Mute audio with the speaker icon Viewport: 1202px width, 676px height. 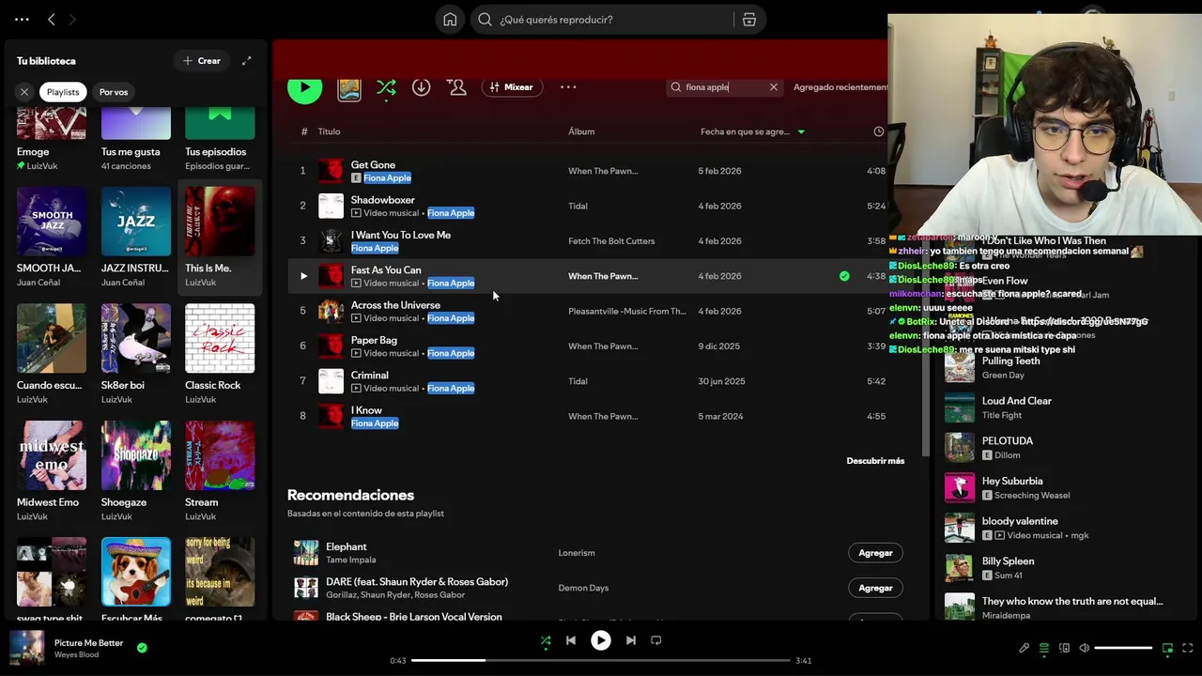[1084, 648]
